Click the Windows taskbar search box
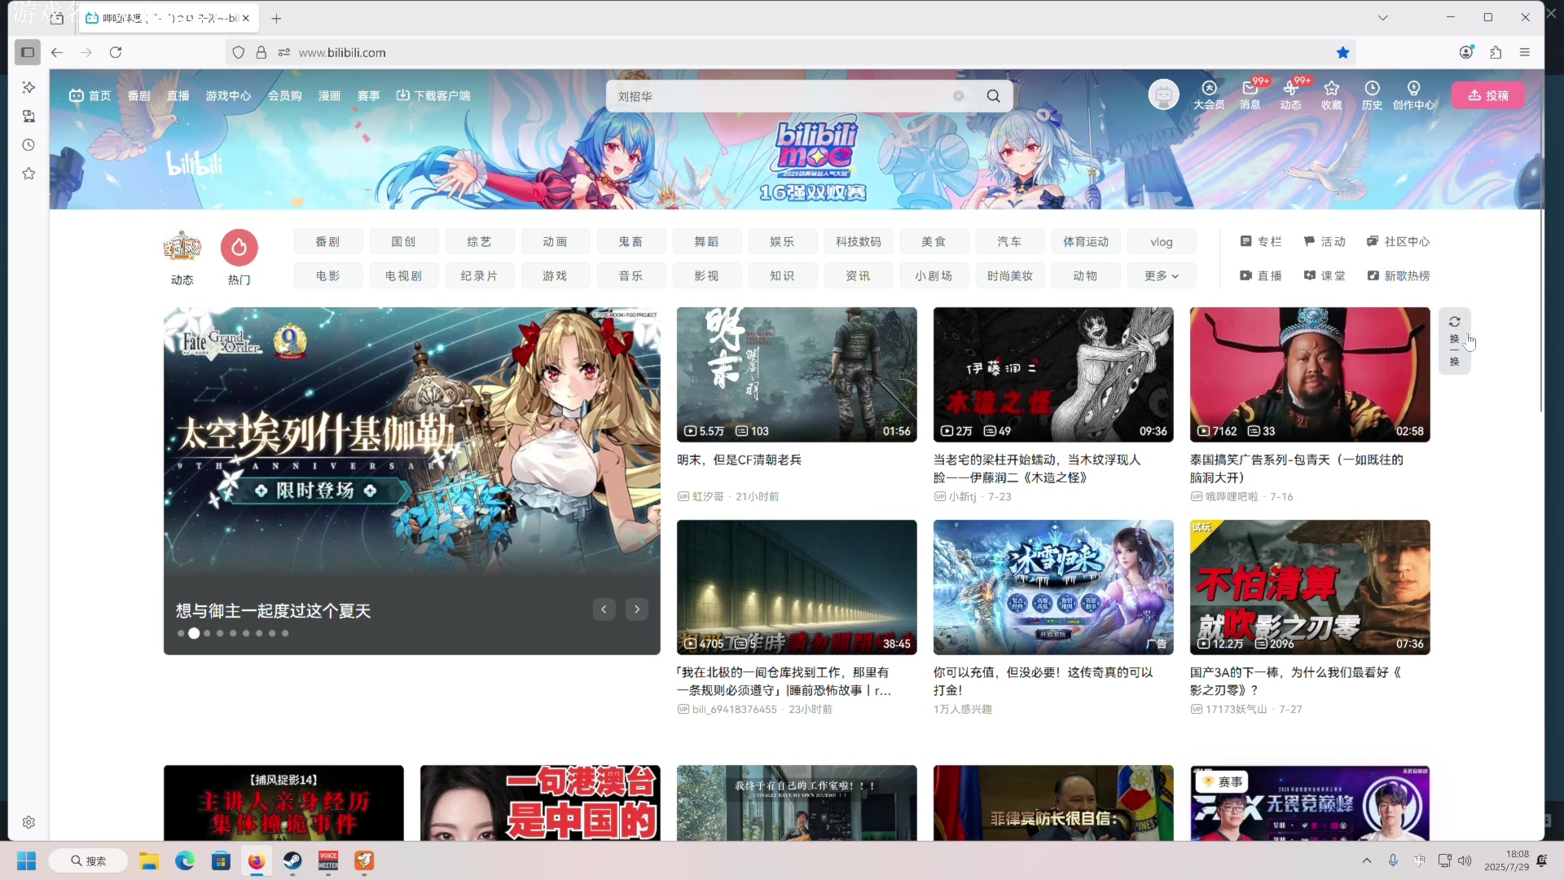Screen dimensions: 1564x880 click(88, 860)
